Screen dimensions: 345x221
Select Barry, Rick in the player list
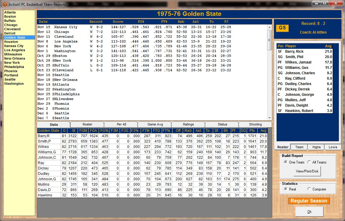pyautogui.click(x=294, y=52)
